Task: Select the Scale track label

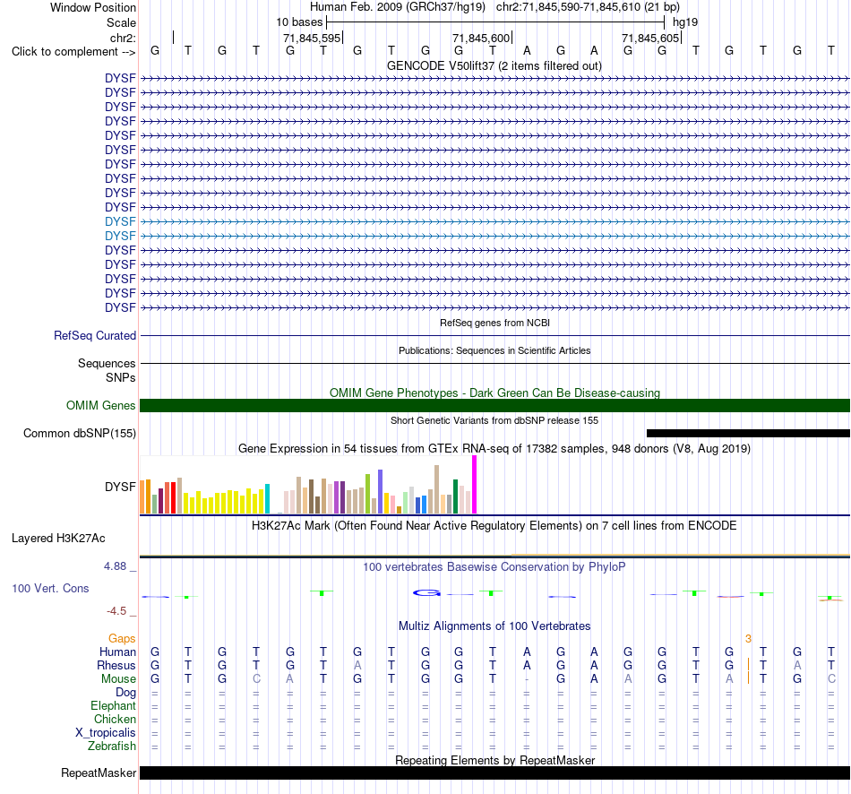Action: (x=121, y=22)
